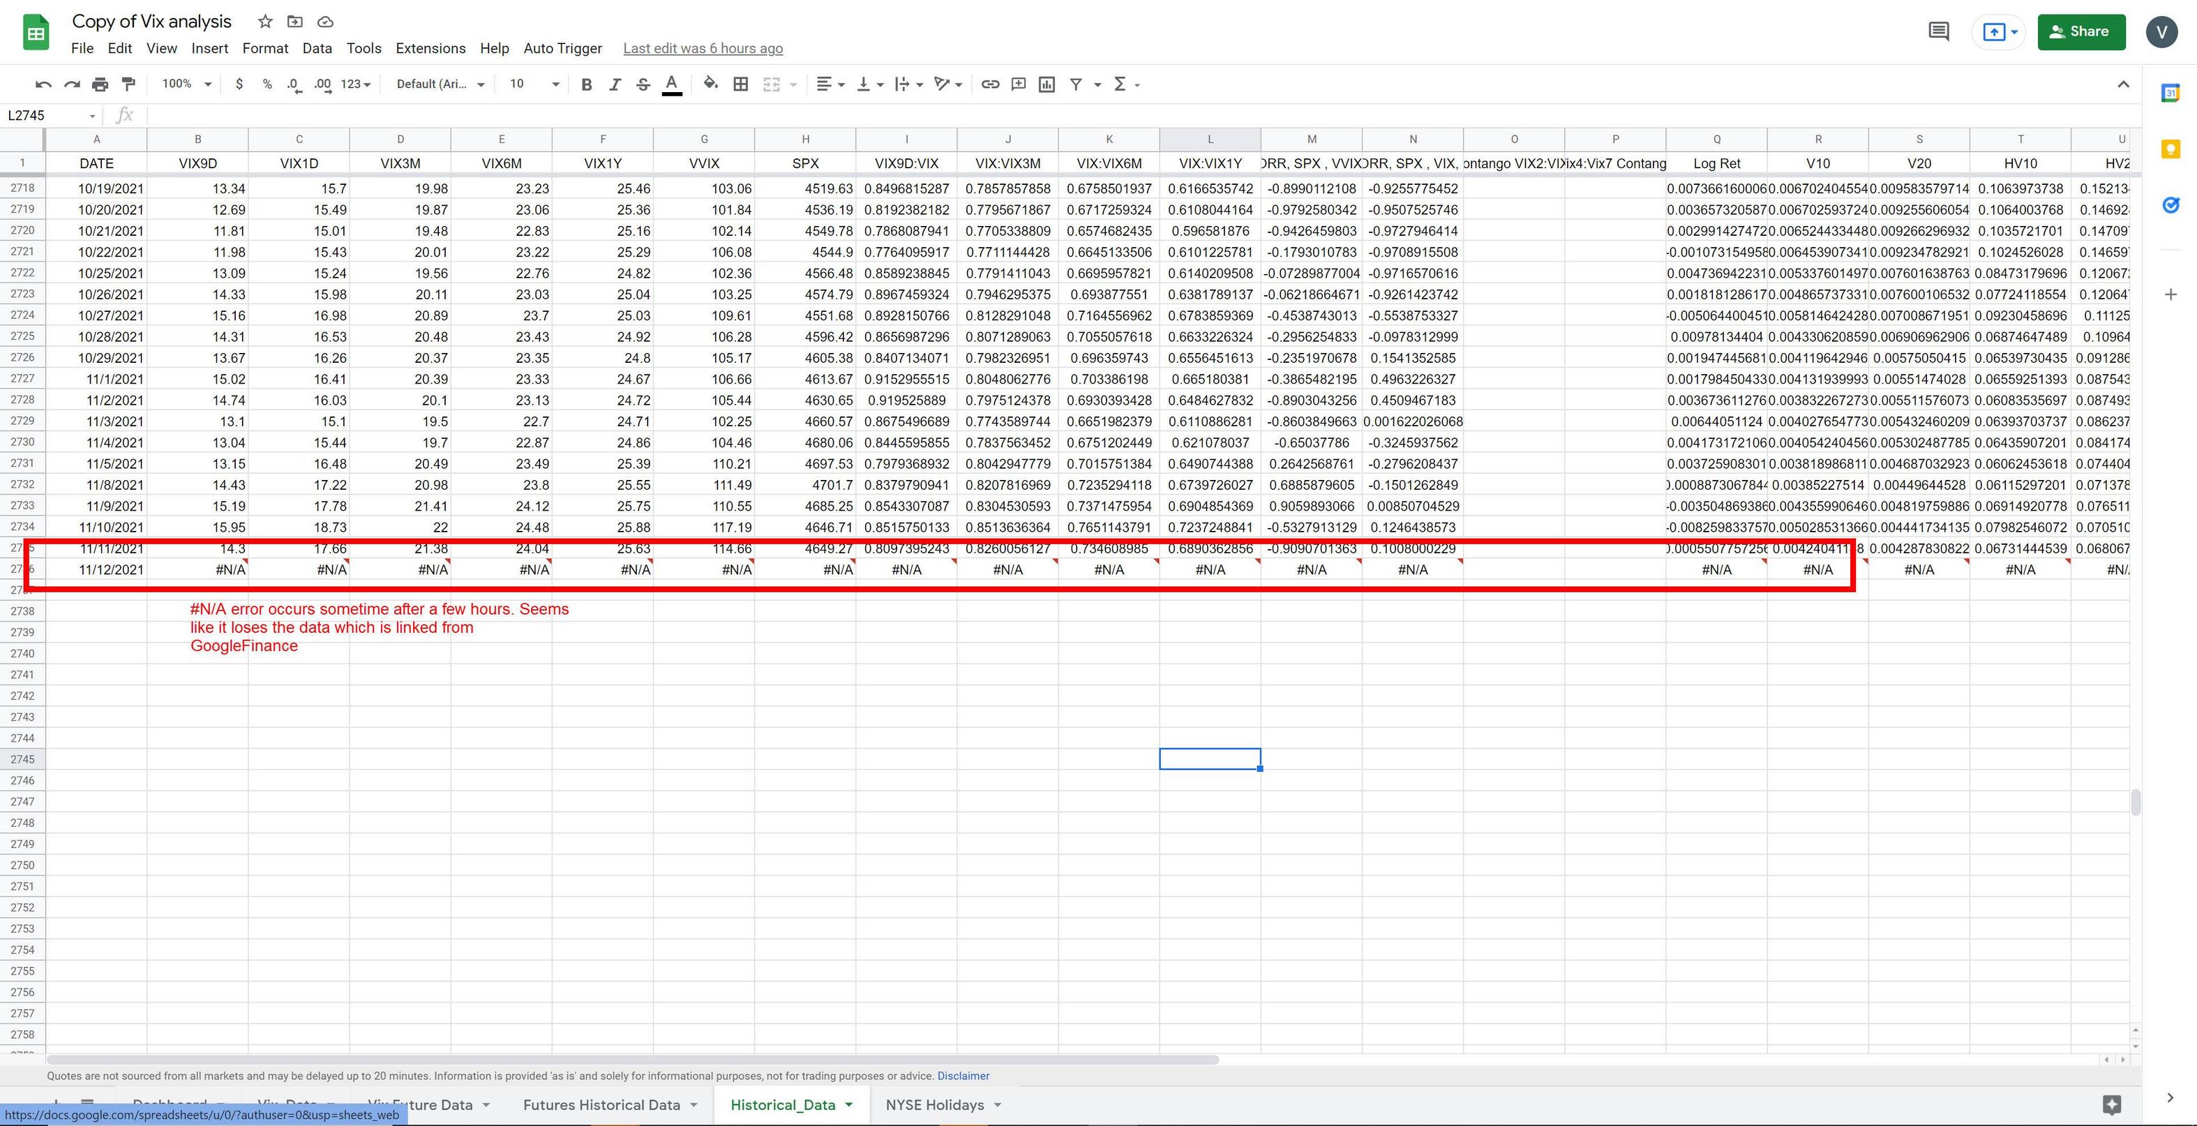Redo the last action
Image resolution: width=2197 pixels, height=1126 pixels.
73,84
